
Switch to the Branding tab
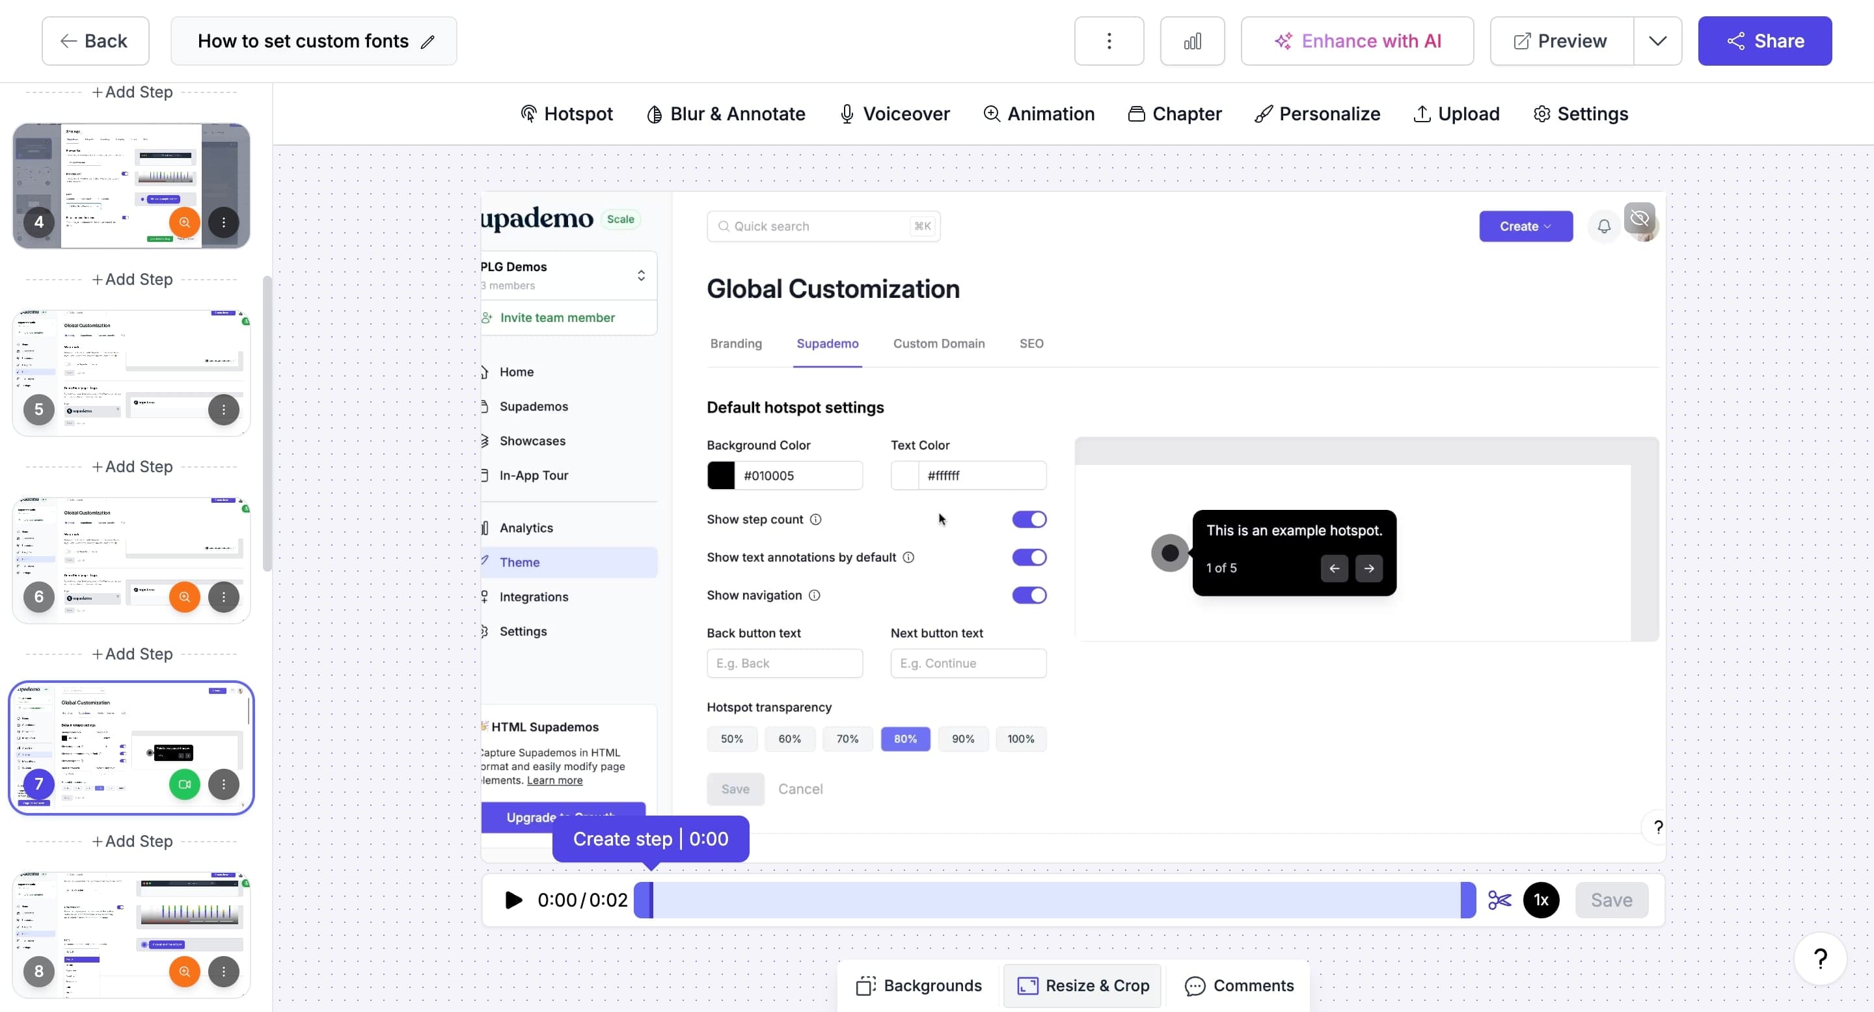pos(735,344)
